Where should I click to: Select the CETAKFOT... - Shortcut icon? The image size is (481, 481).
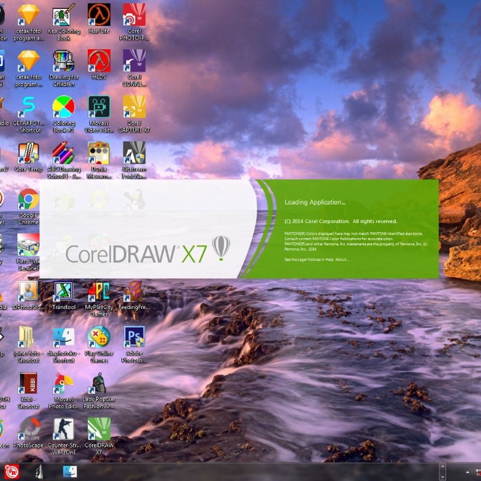pos(28,114)
